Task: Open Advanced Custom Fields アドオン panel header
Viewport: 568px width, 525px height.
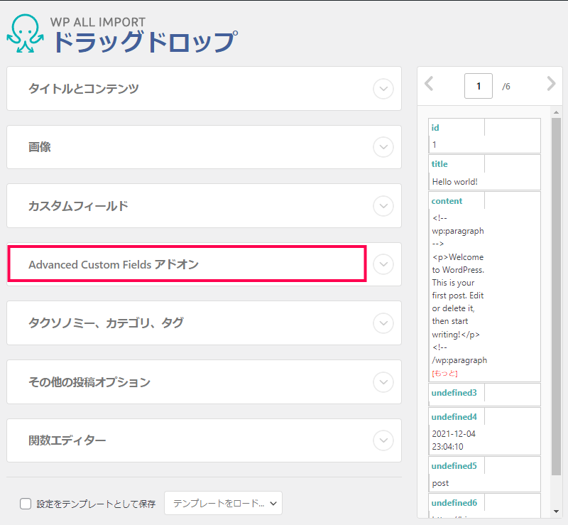Action: tap(204, 264)
